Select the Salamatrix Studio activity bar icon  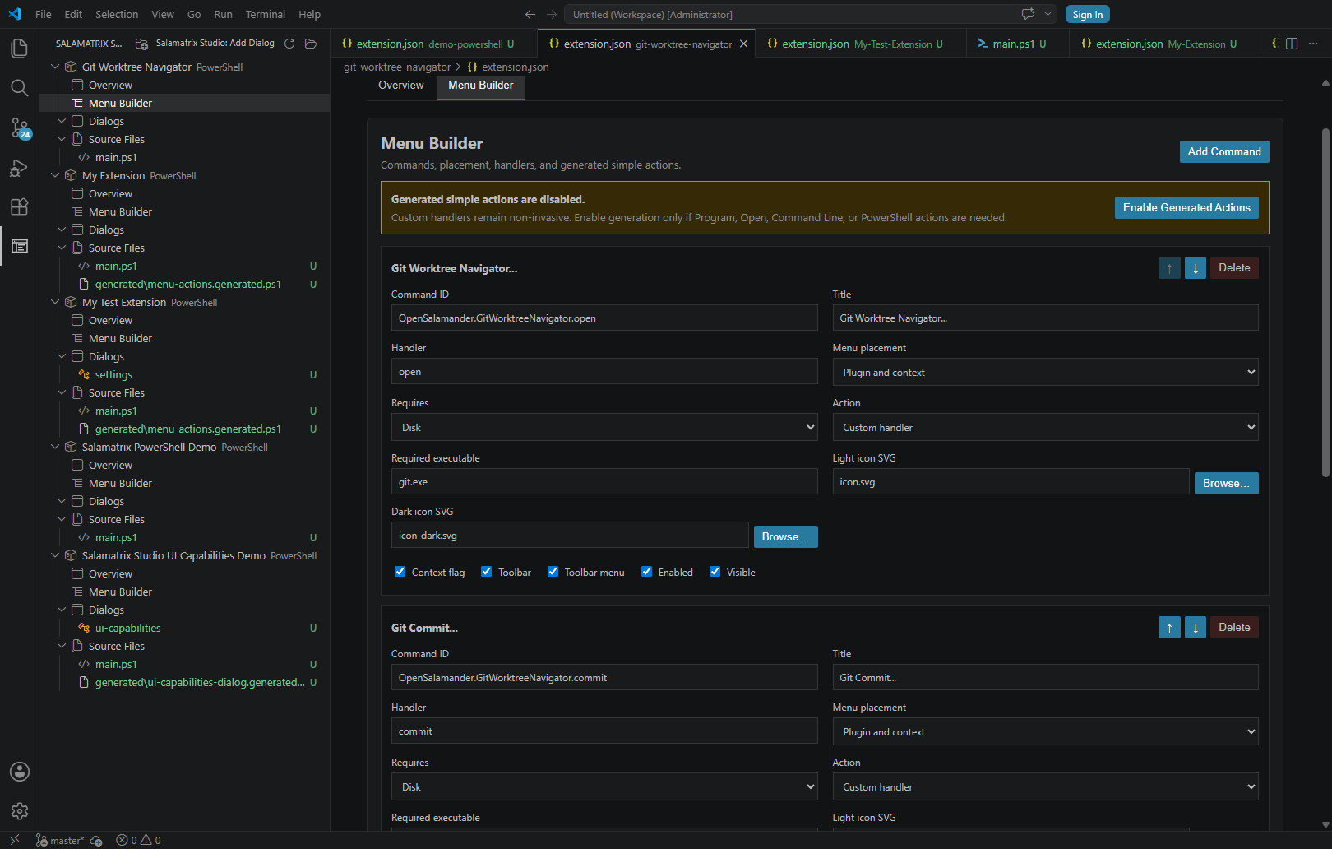point(20,246)
